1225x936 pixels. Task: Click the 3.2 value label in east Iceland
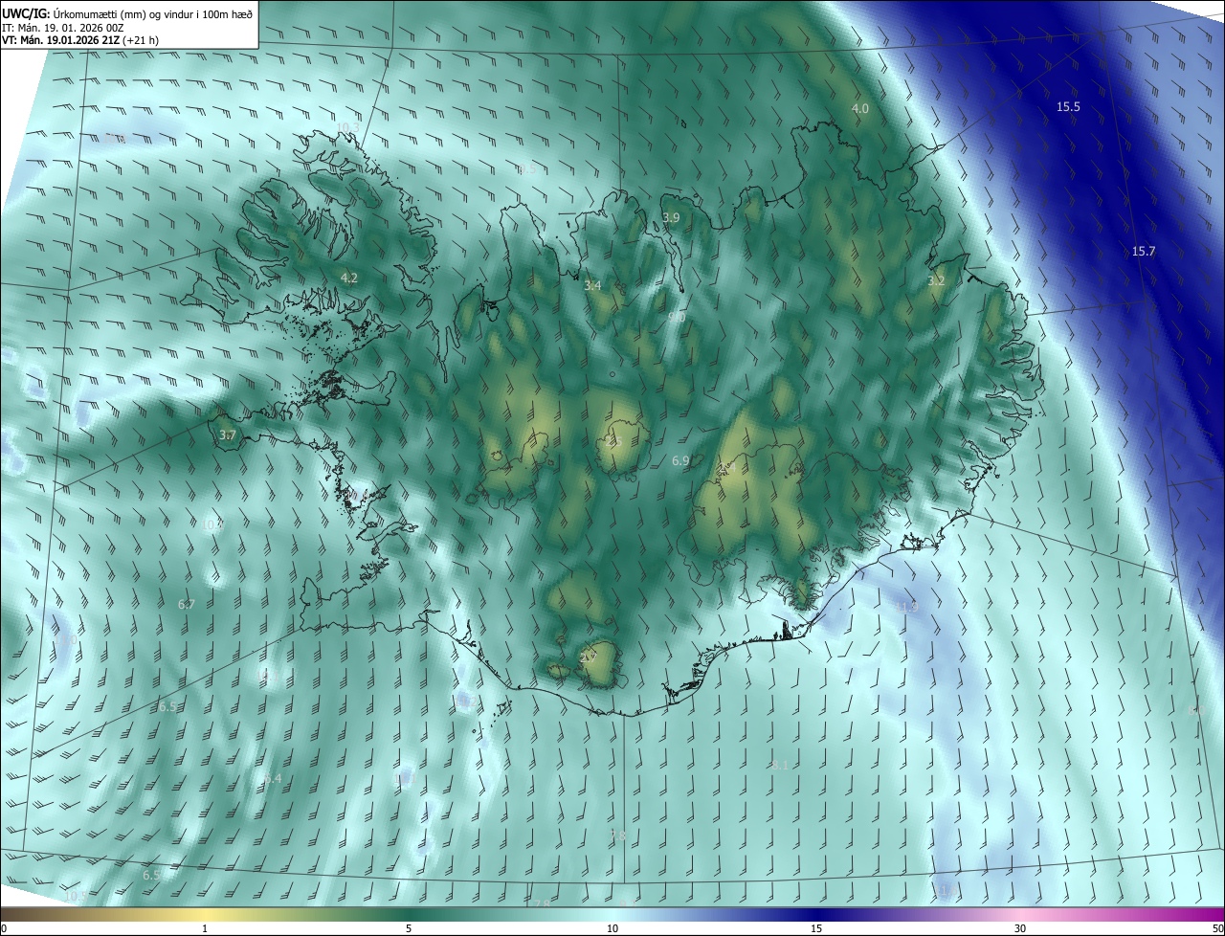point(936,280)
